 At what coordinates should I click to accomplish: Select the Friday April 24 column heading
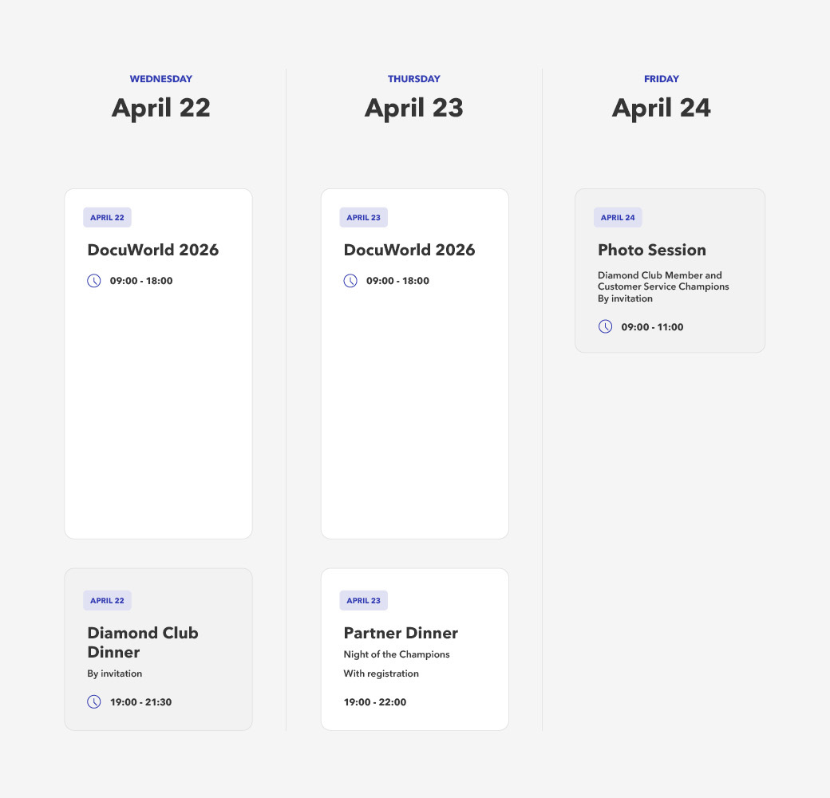point(661,108)
